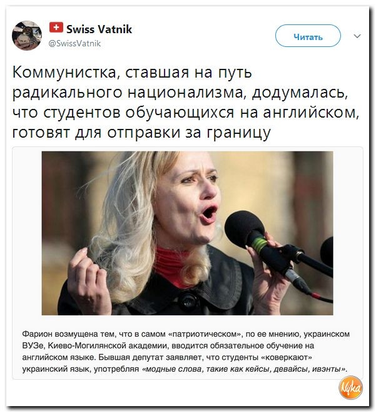Open the Swiss Vatnik profile avatar
The height and width of the screenshot is (413, 376).
(27, 36)
